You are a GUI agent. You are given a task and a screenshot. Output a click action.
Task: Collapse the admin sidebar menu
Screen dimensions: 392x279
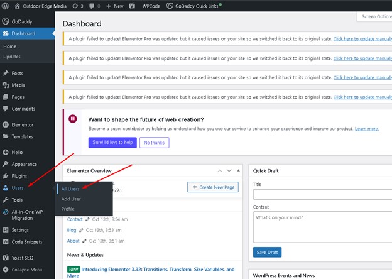(26, 270)
